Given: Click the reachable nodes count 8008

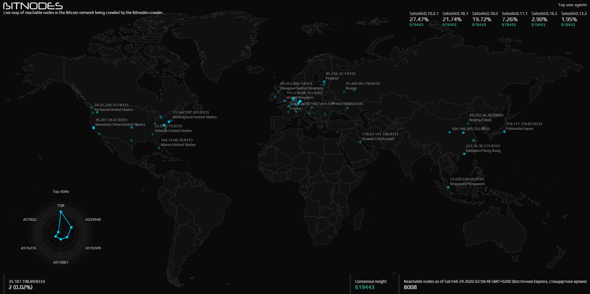Looking at the screenshot, I should 410,287.
